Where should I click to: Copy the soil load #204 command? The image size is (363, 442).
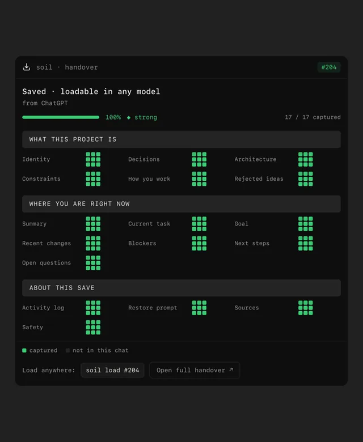[x=112, y=370]
